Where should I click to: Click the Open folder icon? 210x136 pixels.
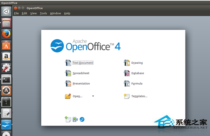[68, 96]
